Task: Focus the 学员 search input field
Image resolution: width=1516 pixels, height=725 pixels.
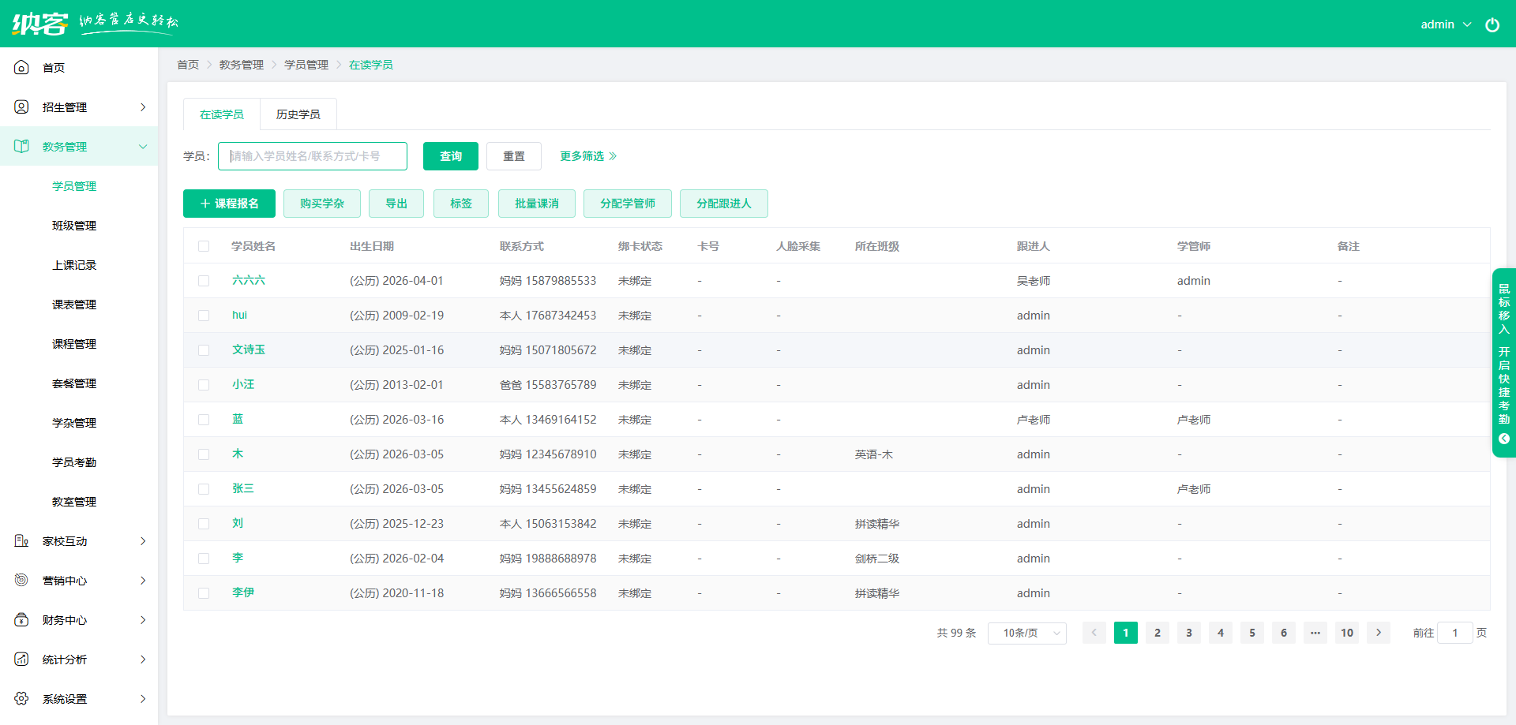Action: (x=313, y=156)
